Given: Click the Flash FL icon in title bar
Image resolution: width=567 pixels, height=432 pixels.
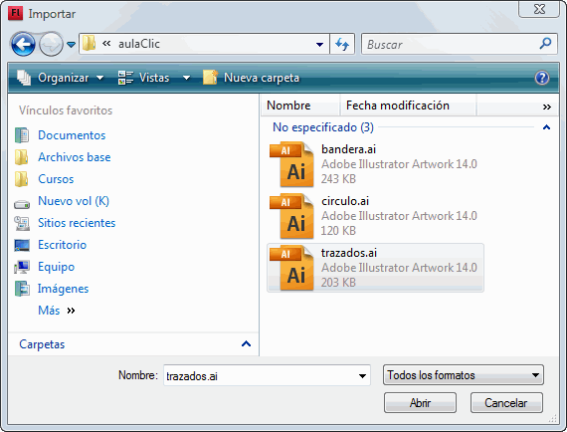Looking at the screenshot, I should [x=15, y=13].
